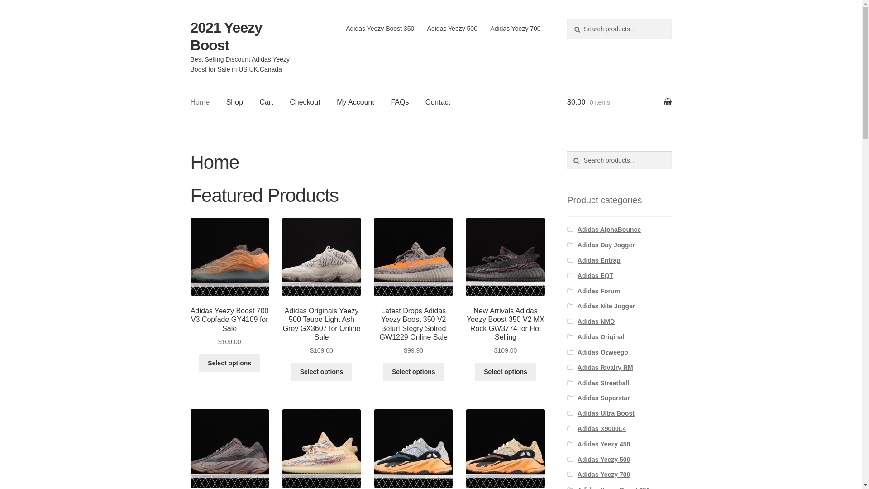This screenshot has height=489, width=869.
Task: Open Yeezy 350 V2 Belurf Stegry image
Action: click(x=413, y=257)
